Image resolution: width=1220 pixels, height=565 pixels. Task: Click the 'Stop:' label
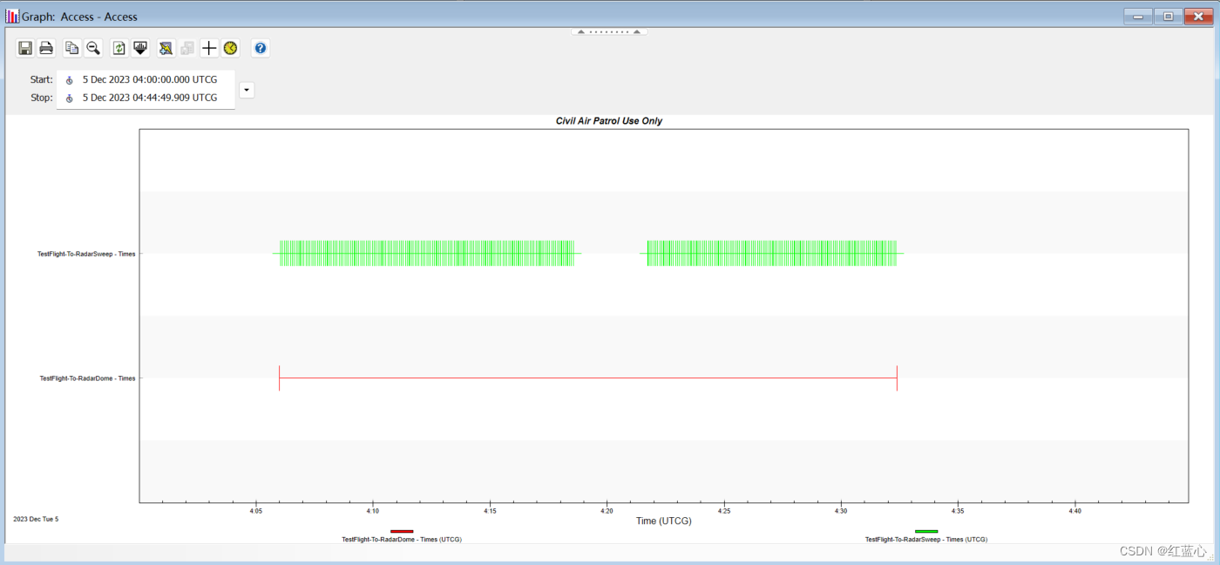(x=41, y=98)
